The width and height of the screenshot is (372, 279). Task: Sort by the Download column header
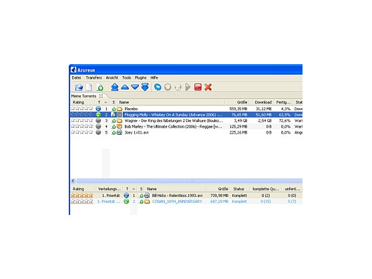tap(263, 102)
